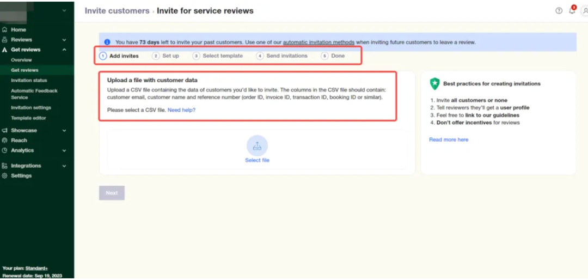Screen dimensions: 588x280
Task: Open the Template editor
Action: tap(28, 118)
